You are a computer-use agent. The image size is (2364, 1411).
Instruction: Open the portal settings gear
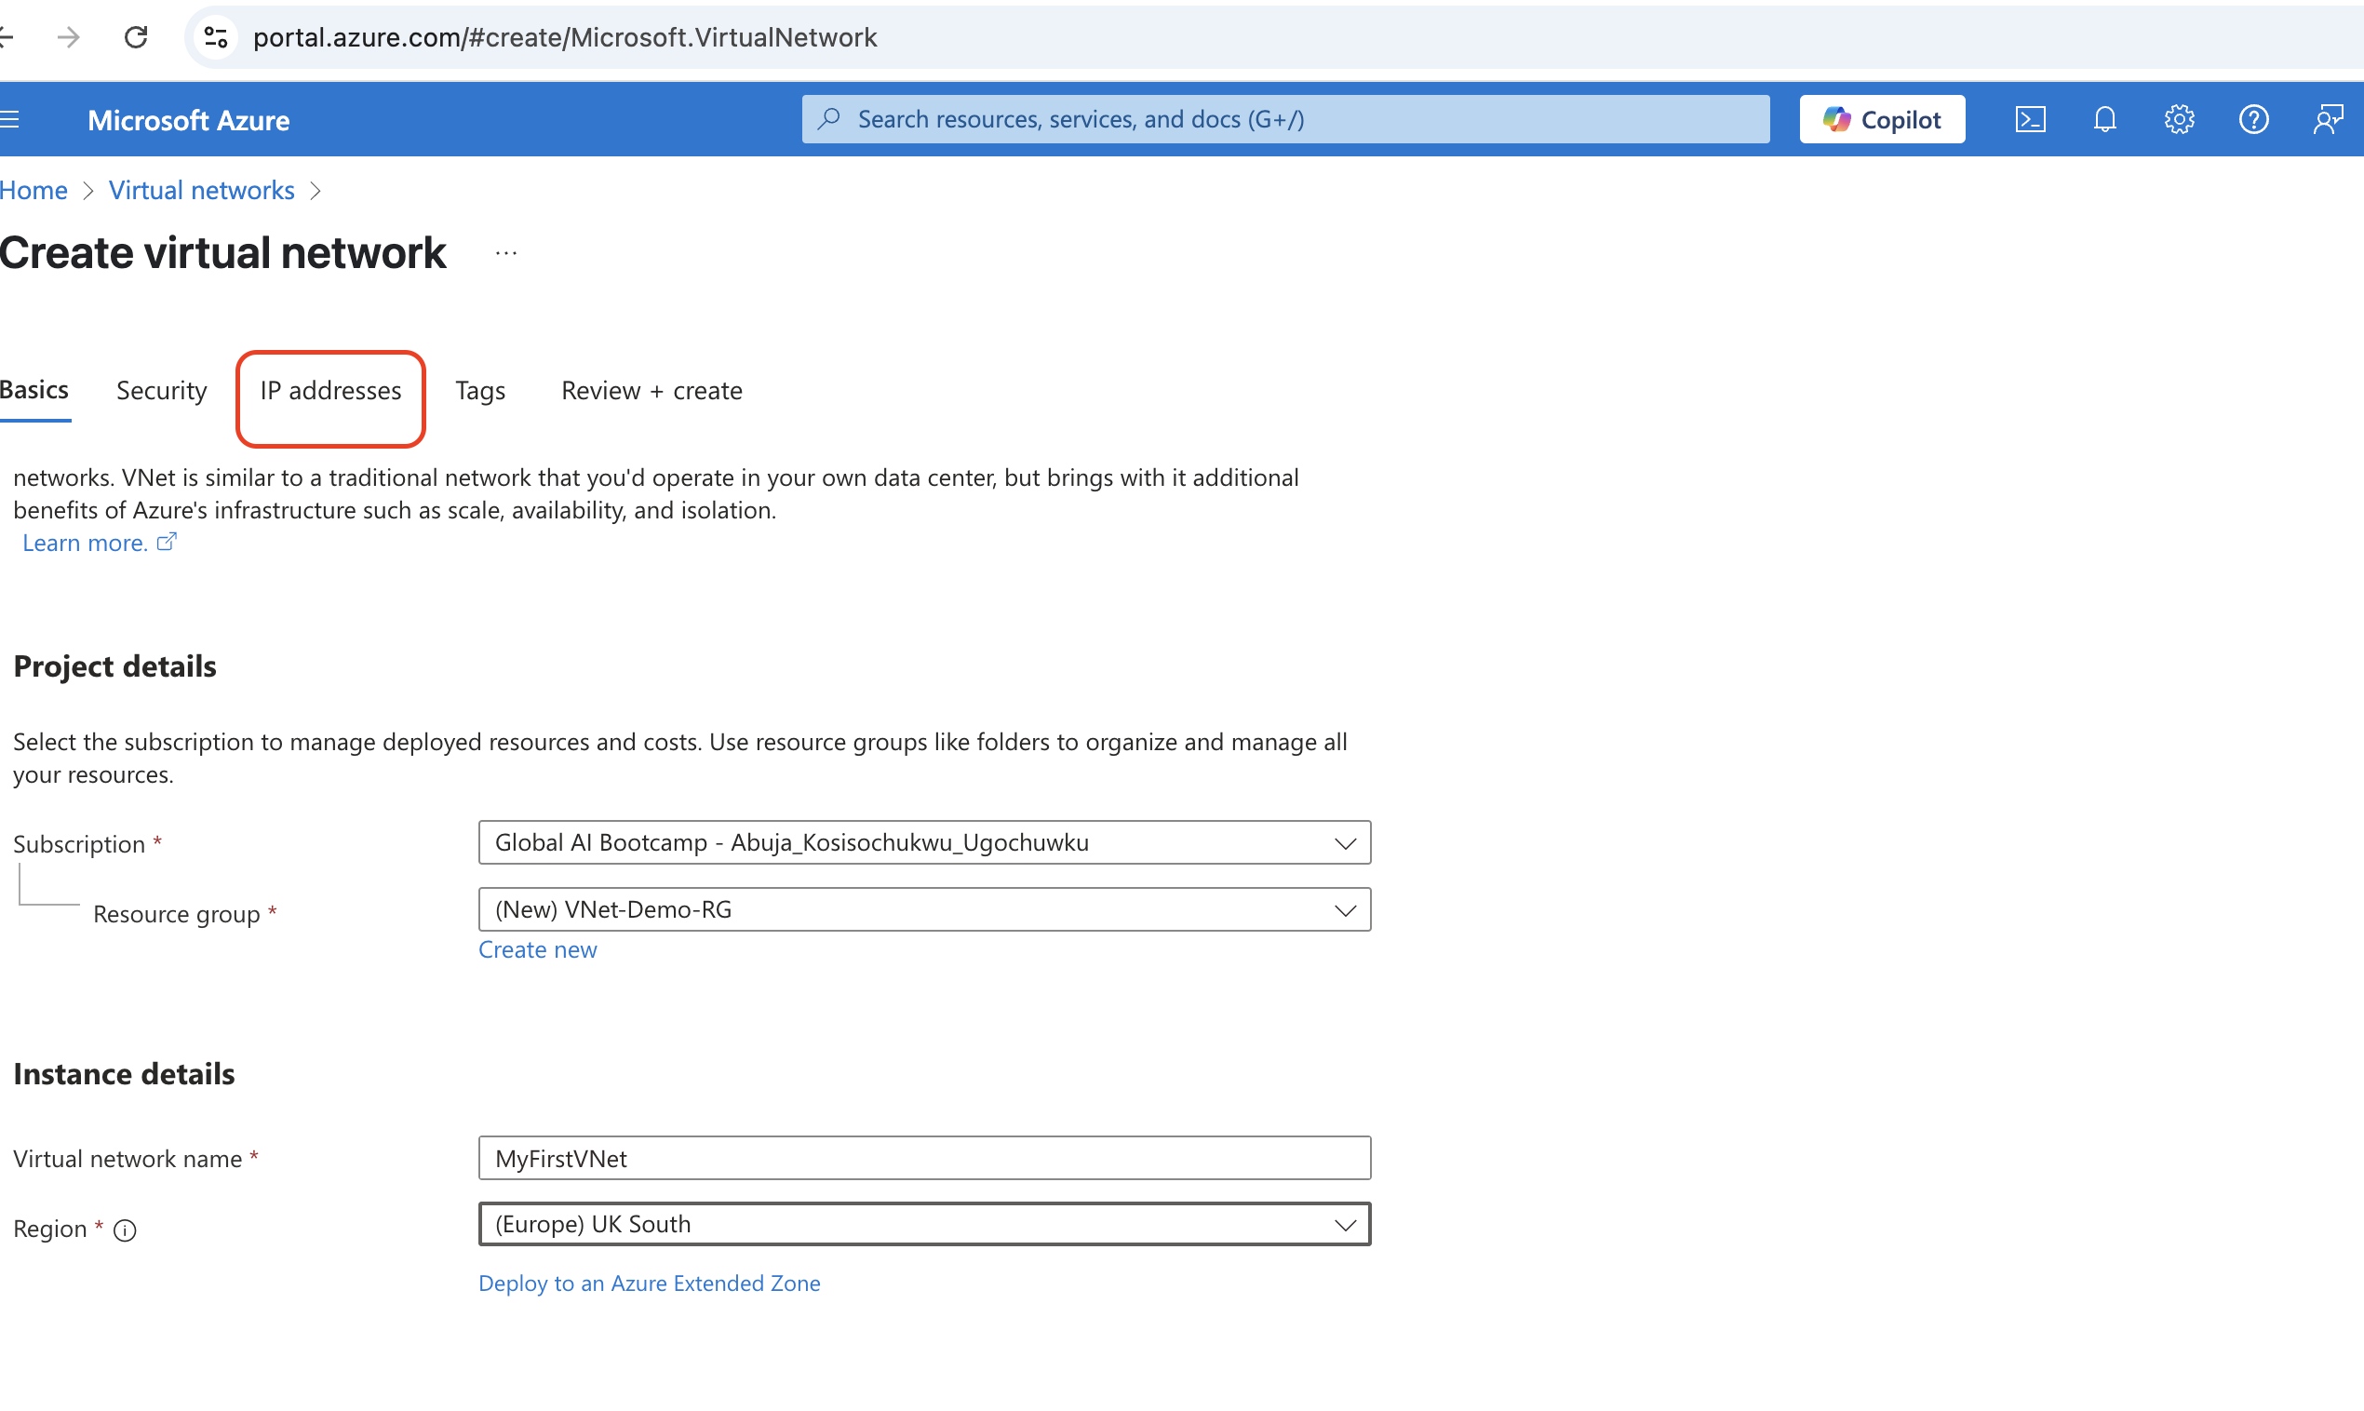click(x=2179, y=119)
